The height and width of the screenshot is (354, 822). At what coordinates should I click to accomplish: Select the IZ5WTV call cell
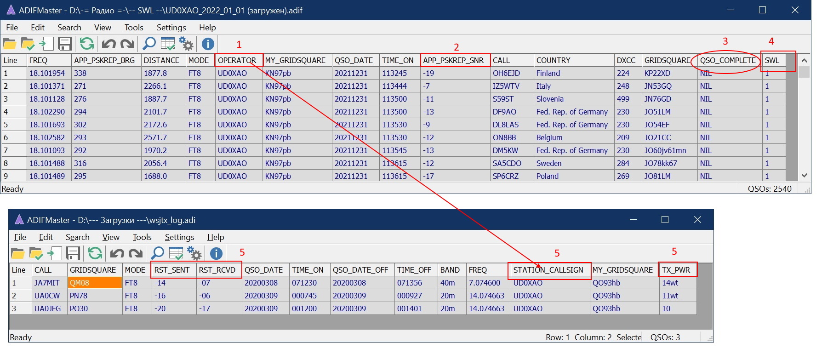coord(512,86)
